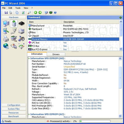Image resolution: width=124 pixels, height=124 pixels.
Task: Click the Print toolbar icon
Action: click(x=11, y=12)
